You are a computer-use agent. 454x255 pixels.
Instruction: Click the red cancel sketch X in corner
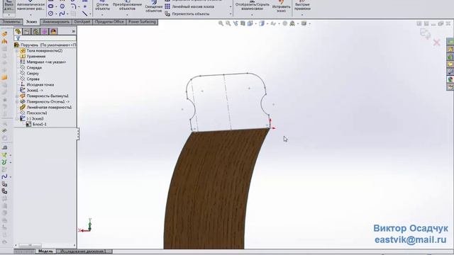[x=437, y=43]
